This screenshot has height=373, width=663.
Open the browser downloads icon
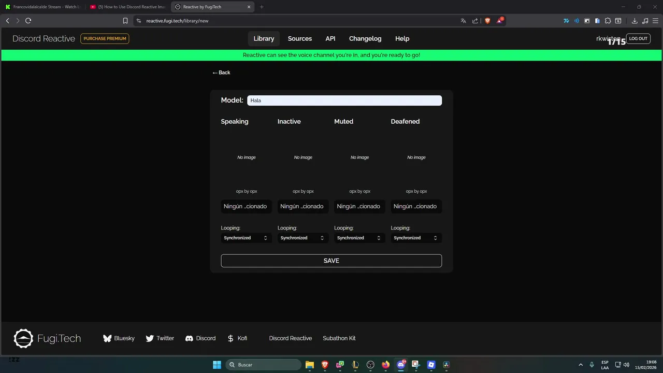(635, 21)
